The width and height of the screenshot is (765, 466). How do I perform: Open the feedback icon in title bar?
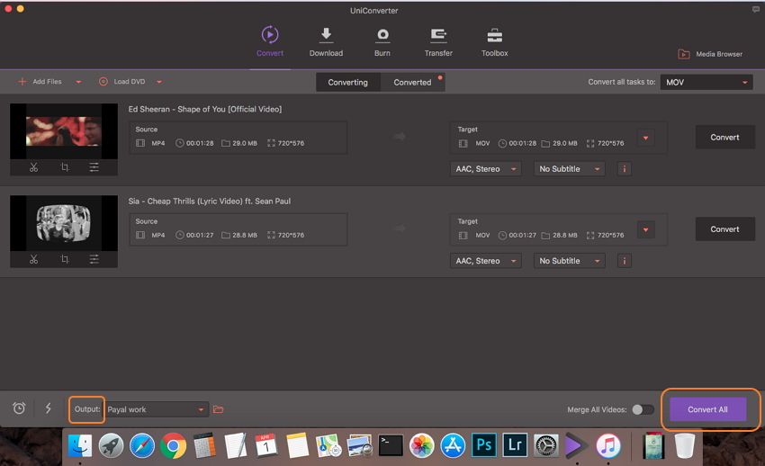tap(756, 9)
